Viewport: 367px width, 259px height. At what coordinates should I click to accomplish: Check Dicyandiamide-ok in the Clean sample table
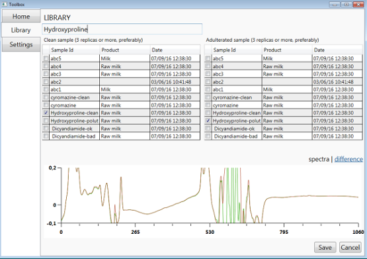click(x=46, y=129)
